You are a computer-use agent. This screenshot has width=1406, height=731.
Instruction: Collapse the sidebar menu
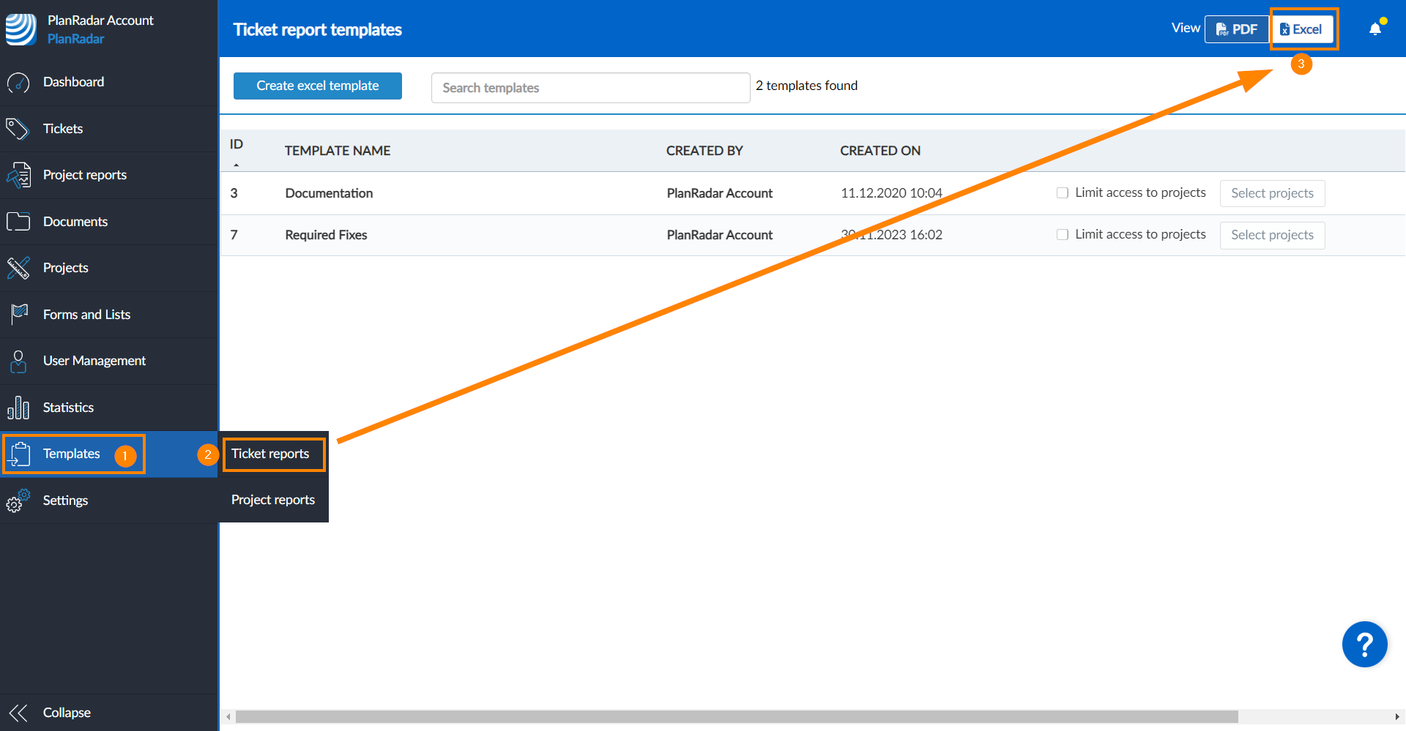67,713
